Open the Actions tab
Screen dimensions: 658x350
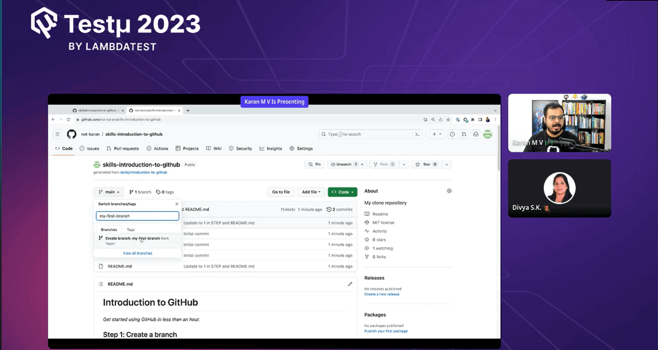click(157, 149)
